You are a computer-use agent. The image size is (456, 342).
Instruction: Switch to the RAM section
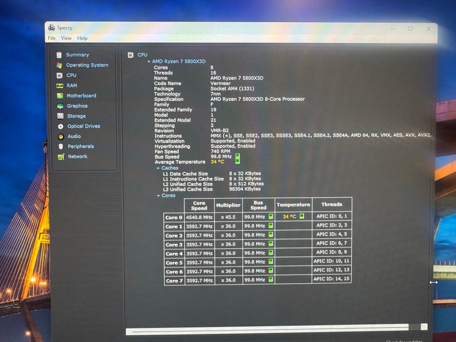(72, 85)
